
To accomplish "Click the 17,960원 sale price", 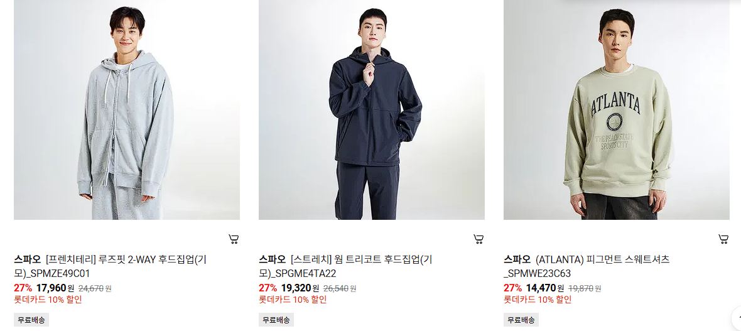I will (55, 288).
